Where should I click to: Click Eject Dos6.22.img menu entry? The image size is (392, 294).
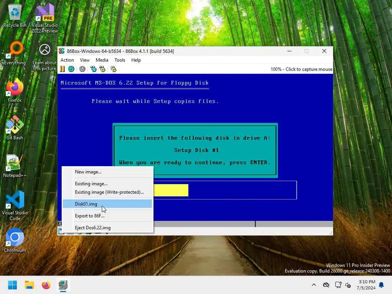[108, 227]
